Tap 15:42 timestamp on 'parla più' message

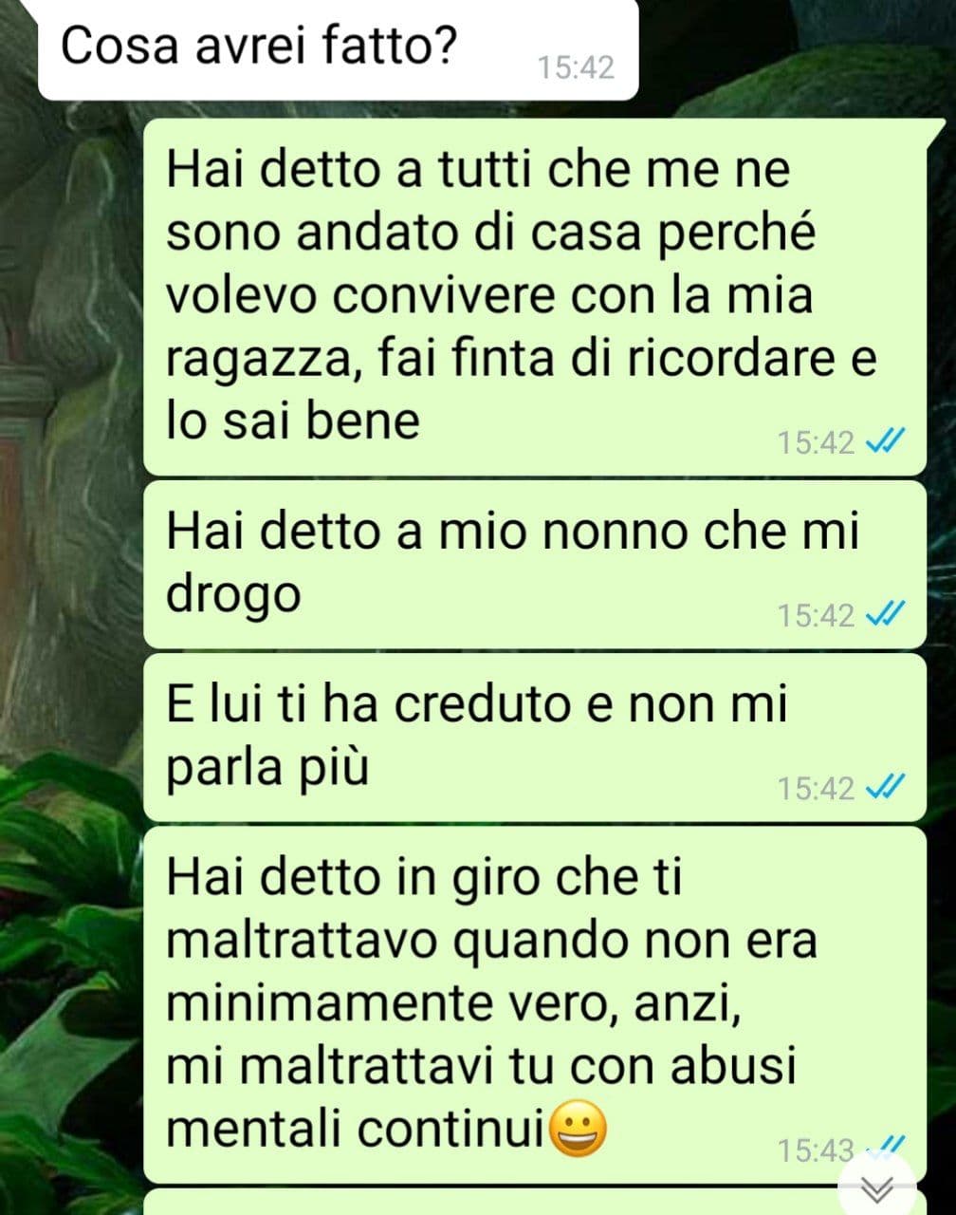point(816,788)
